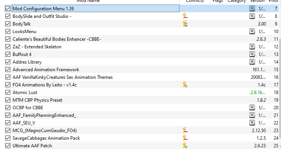Uncheck FO4 Animations By Leito
281x150 pixels.
click(x=8, y=85)
